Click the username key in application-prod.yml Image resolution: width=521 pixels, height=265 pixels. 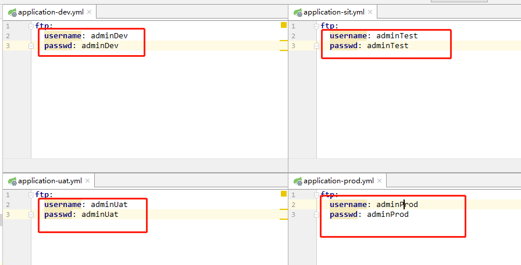(348, 205)
